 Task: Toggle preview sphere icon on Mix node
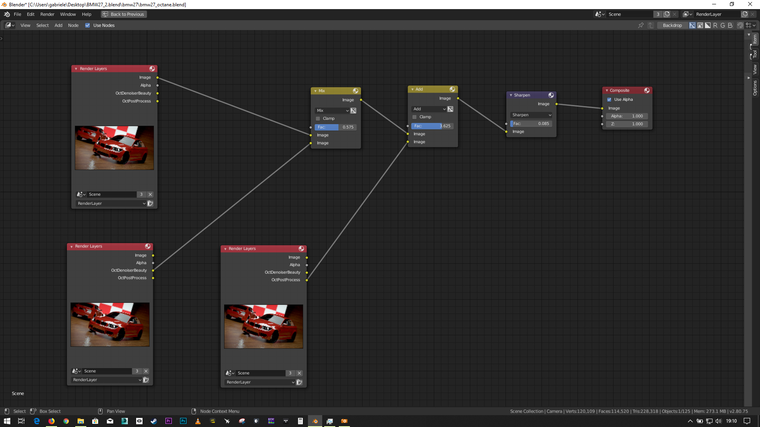pos(355,91)
